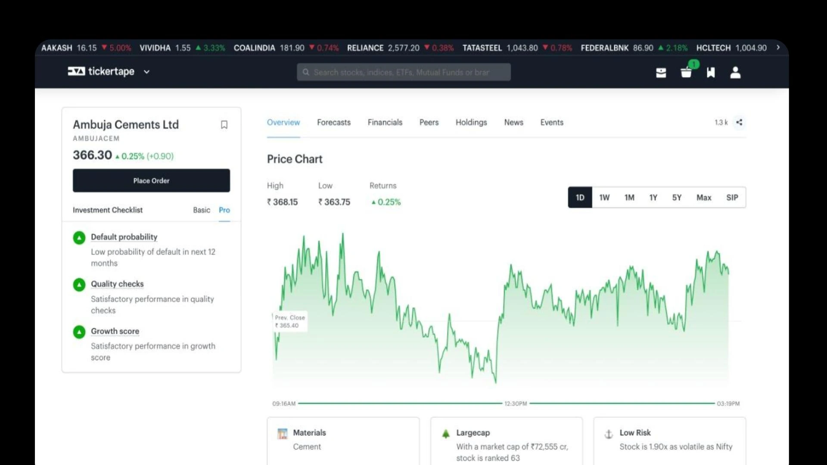Expand the tickertape product dropdown chevron
Image resolution: width=827 pixels, height=465 pixels.
coord(146,72)
